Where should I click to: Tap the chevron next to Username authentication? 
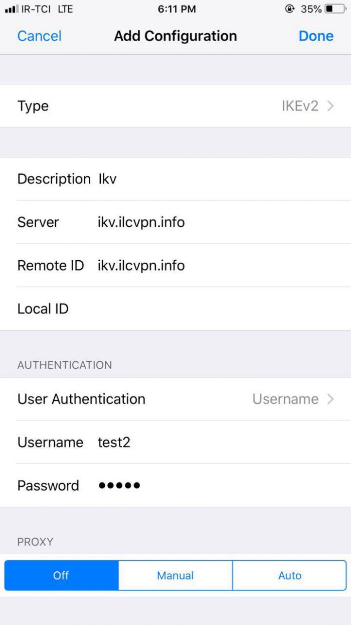330,399
